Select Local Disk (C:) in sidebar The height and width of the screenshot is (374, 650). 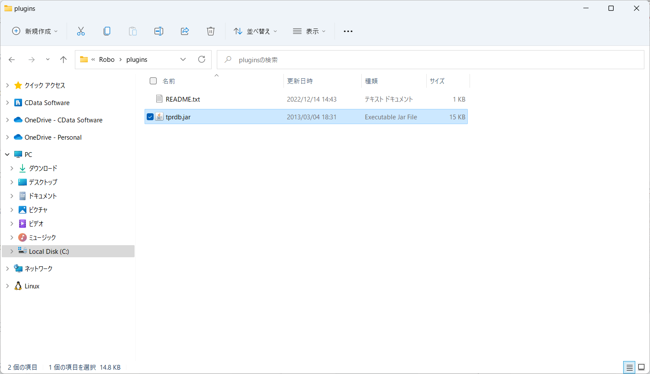(x=49, y=251)
